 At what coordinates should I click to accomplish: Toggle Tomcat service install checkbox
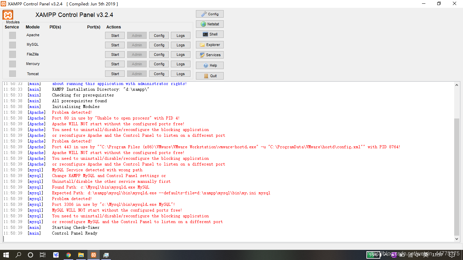pos(13,73)
